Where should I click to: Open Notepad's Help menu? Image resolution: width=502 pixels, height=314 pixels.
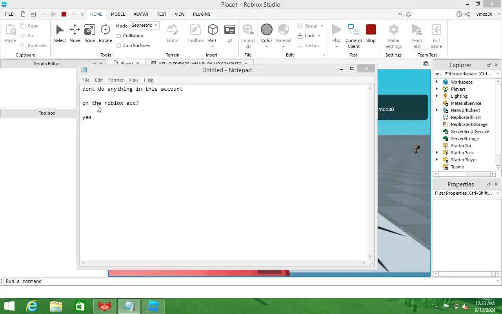pyautogui.click(x=149, y=80)
